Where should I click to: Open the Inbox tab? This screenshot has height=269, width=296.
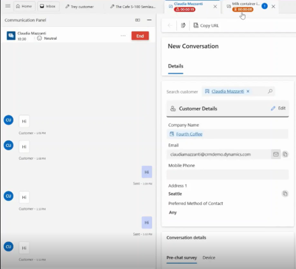pos(48,6)
